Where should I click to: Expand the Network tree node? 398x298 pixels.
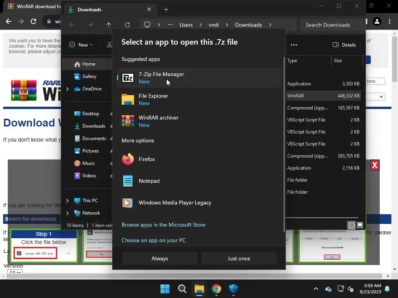coord(67,213)
